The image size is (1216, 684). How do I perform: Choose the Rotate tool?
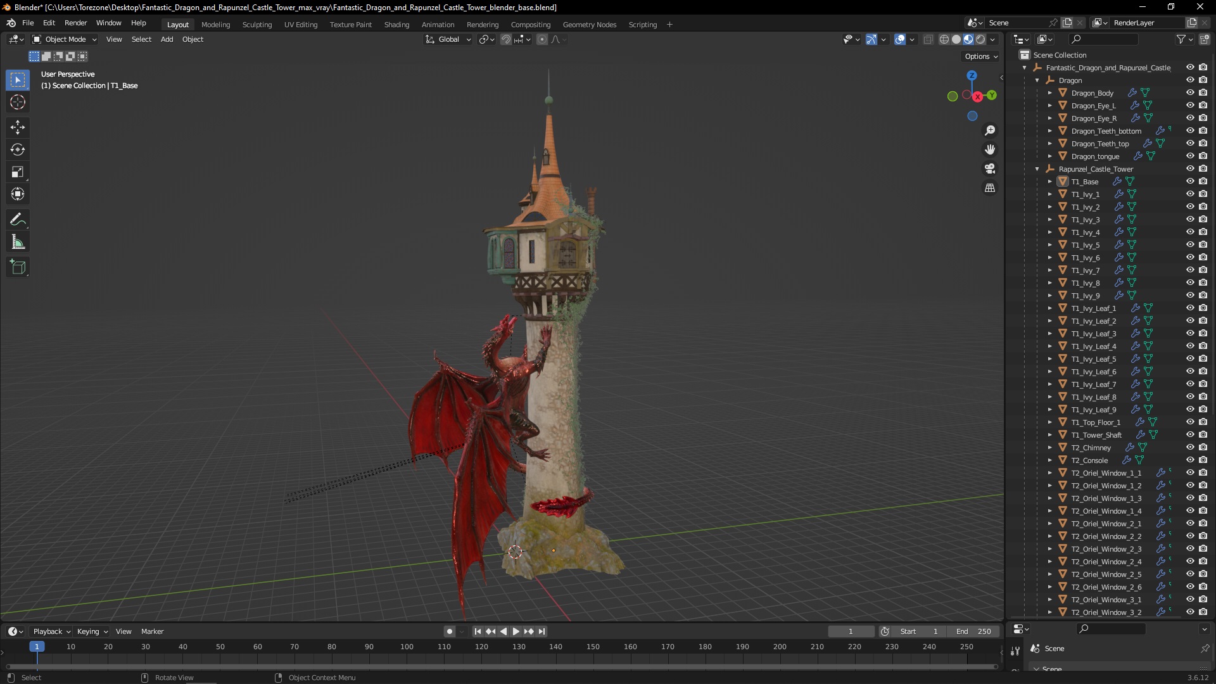click(18, 149)
